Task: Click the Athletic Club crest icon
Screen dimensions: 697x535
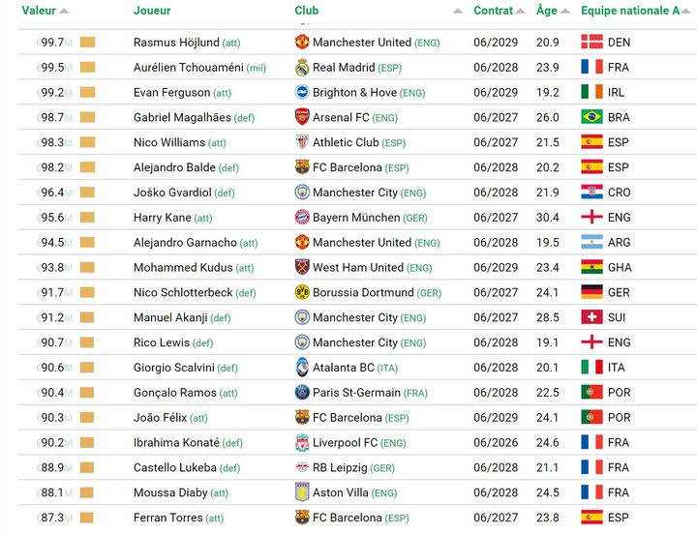Action: (302, 142)
